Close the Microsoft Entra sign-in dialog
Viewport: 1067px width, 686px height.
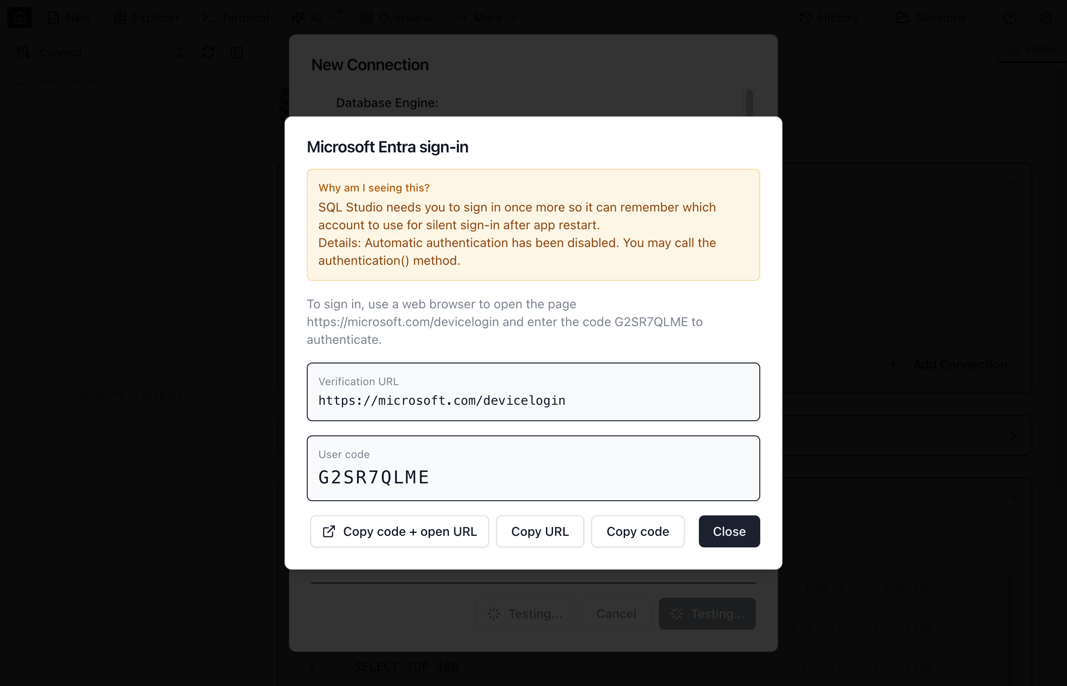coord(729,531)
